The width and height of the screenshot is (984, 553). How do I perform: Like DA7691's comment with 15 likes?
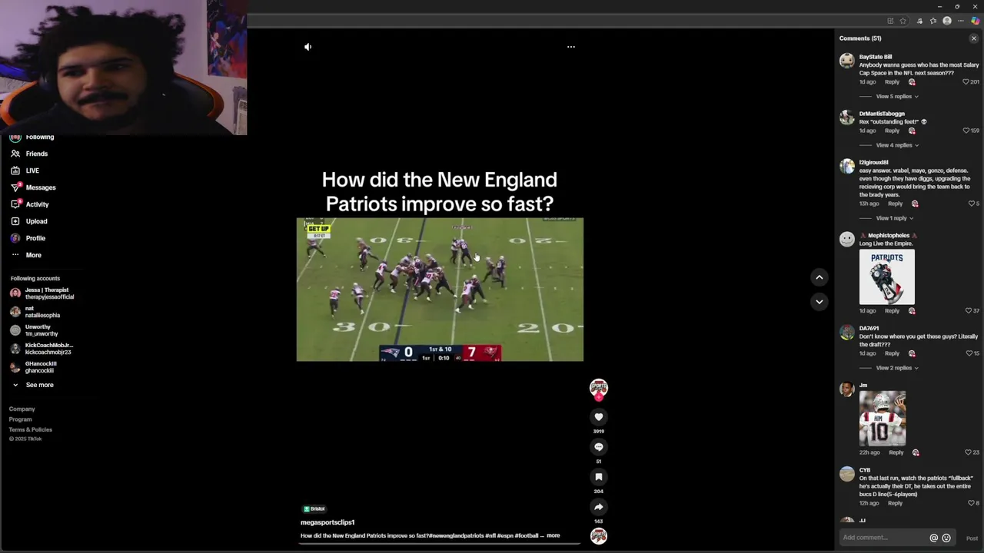coord(969,353)
